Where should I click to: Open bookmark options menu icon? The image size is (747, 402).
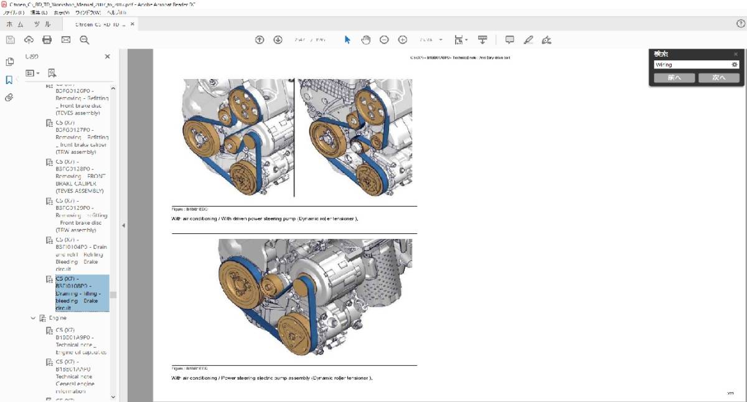pyautogui.click(x=32, y=73)
